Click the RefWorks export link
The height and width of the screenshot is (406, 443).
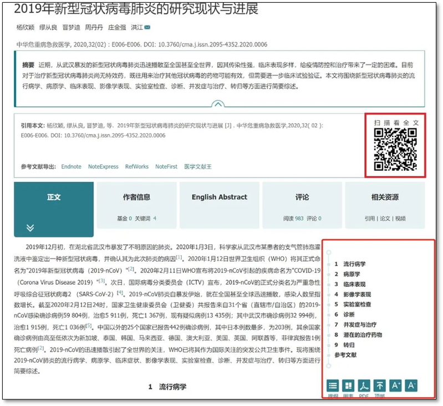137,166
